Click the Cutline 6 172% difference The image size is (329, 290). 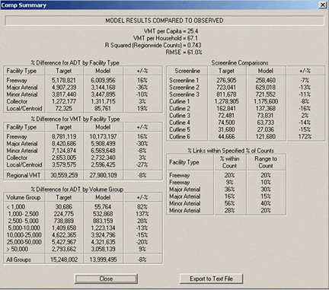click(x=305, y=137)
